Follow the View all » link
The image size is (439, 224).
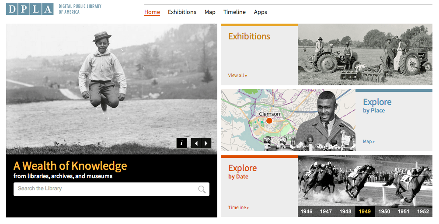237,75
